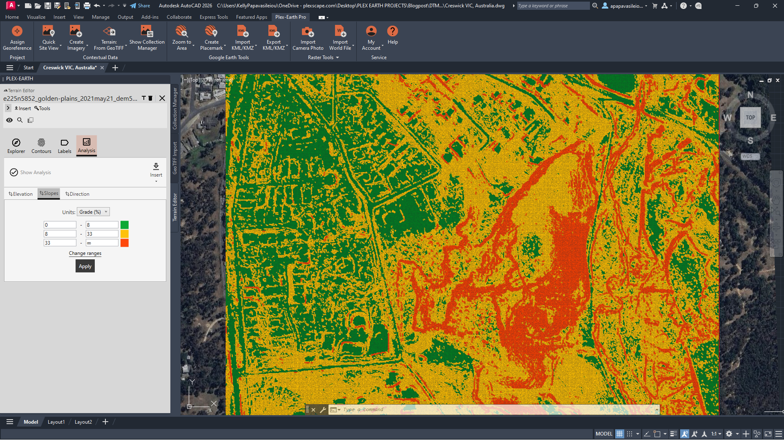Click Change ranges link
This screenshot has height=440, width=784.
[85, 253]
